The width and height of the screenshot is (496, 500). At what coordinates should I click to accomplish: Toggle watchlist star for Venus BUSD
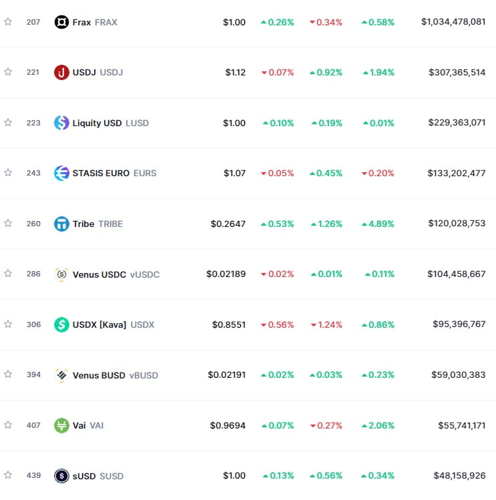8,374
